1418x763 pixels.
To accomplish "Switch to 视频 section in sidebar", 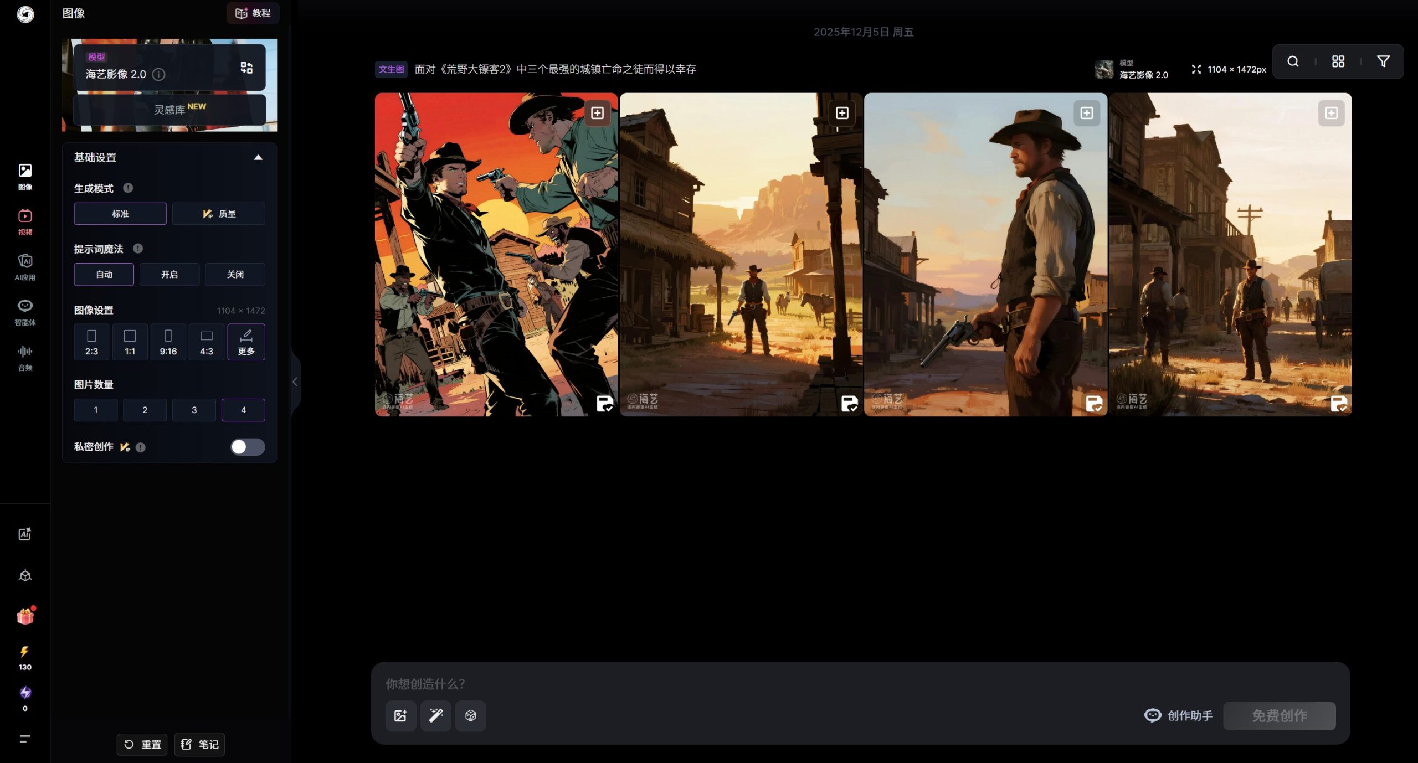I will click(x=25, y=221).
